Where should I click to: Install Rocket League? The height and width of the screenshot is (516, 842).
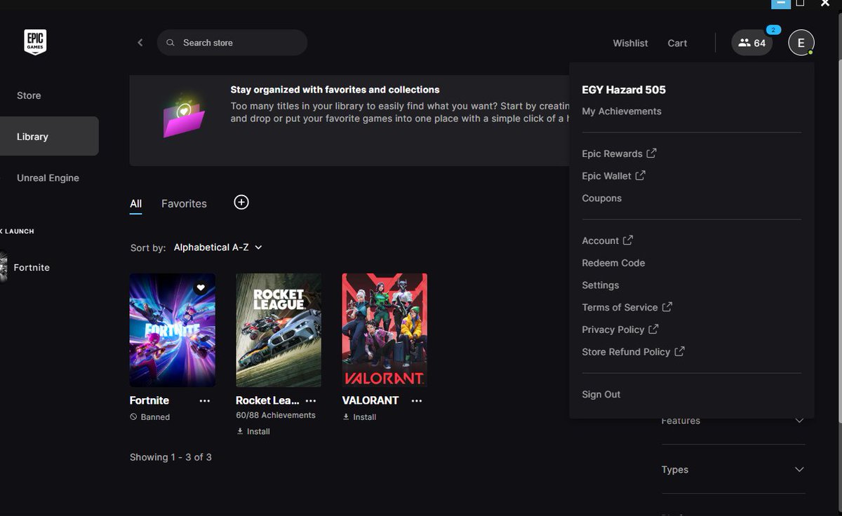click(x=253, y=431)
